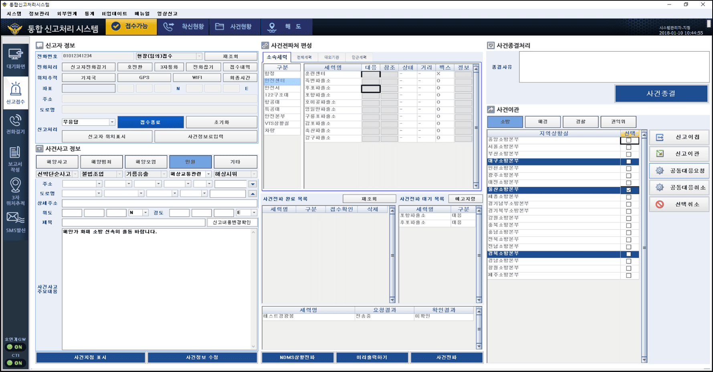
Task: Expand the 무응답 dropdown
Action: 112,122
